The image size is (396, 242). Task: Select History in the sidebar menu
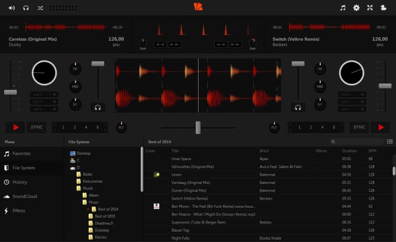(x=21, y=182)
